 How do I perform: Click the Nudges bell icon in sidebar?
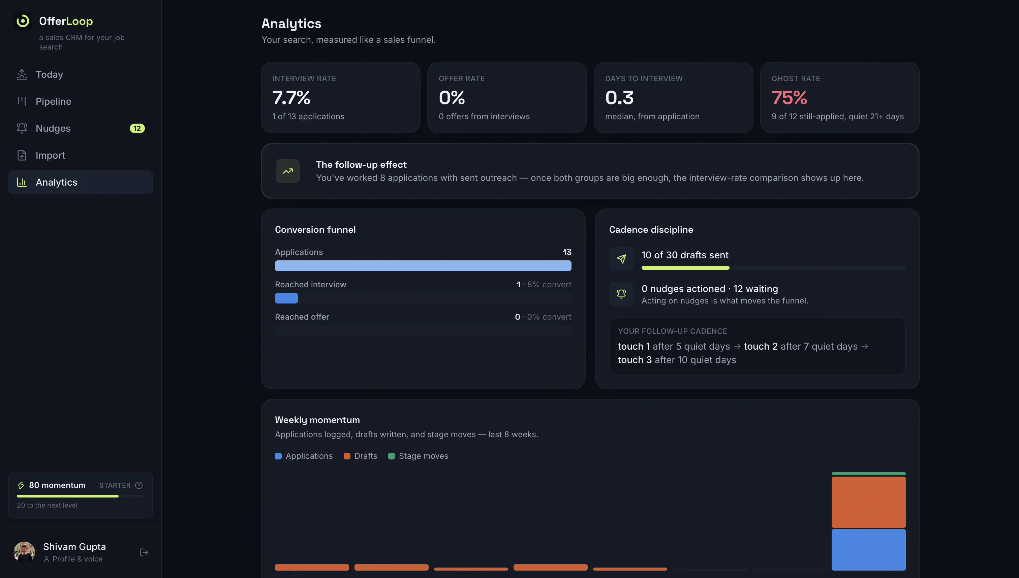[22, 128]
